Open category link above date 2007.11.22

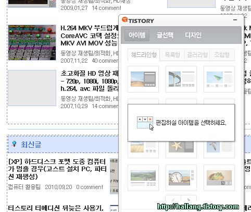coord(90,53)
